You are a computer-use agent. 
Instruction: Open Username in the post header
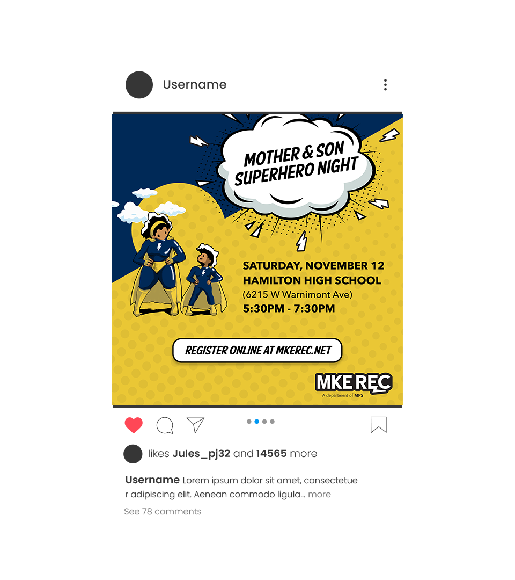click(195, 85)
